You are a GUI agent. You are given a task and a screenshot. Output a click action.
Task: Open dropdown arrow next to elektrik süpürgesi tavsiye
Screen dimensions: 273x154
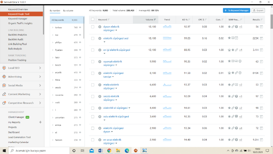click(x=113, y=77)
